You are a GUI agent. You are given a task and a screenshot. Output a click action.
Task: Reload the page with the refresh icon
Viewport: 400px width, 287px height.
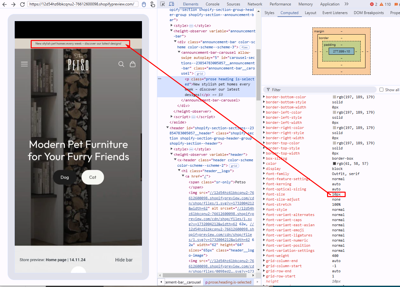pos(22,4)
